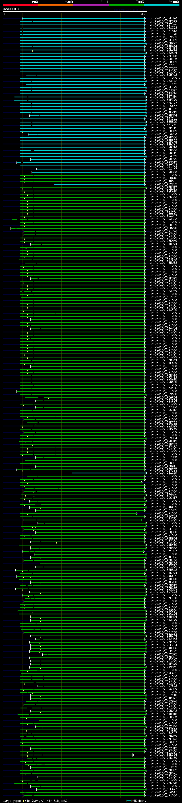Screen dimensions: 182x803
Task: Click the UniRef100_B9FFY9 entry
Action: click(163, 87)
